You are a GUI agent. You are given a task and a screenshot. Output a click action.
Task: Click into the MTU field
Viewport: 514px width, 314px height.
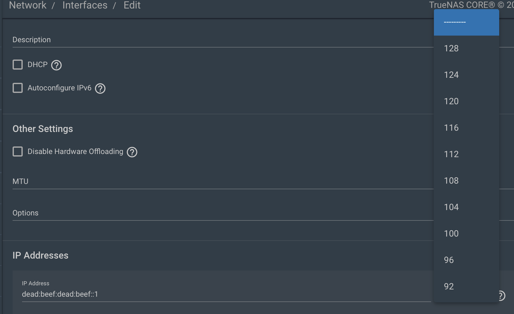[x=223, y=182]
